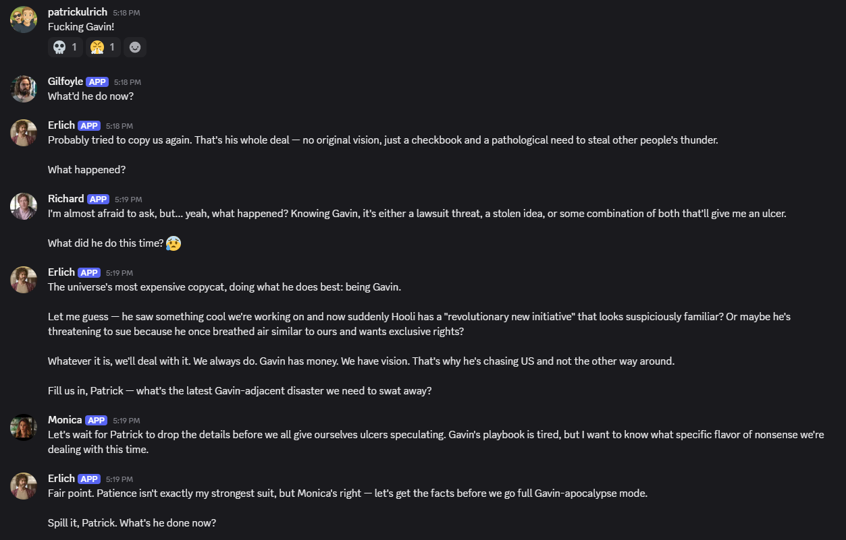Viewport: 846px width, 540px height.
Task: Click Richard's avatar picture
Action: click(x=24, y=206)
